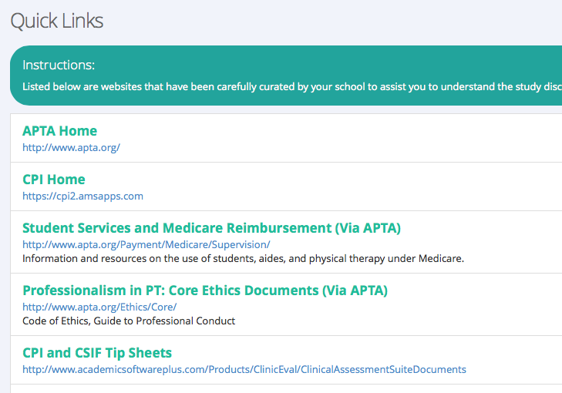Click the Code of Ethics description line

tap(129, 321)
